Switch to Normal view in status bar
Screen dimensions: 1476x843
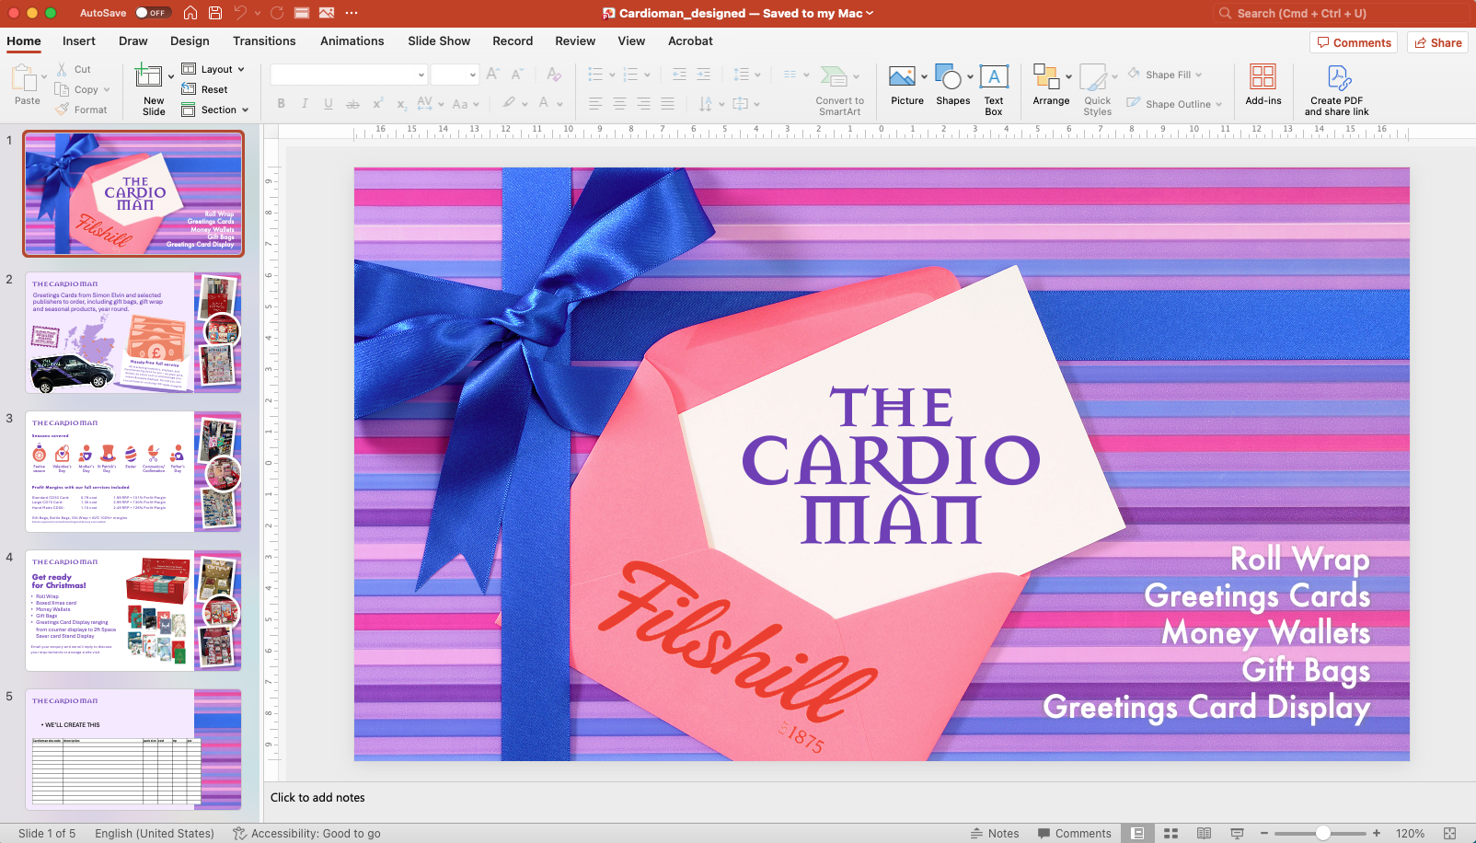1137,833
